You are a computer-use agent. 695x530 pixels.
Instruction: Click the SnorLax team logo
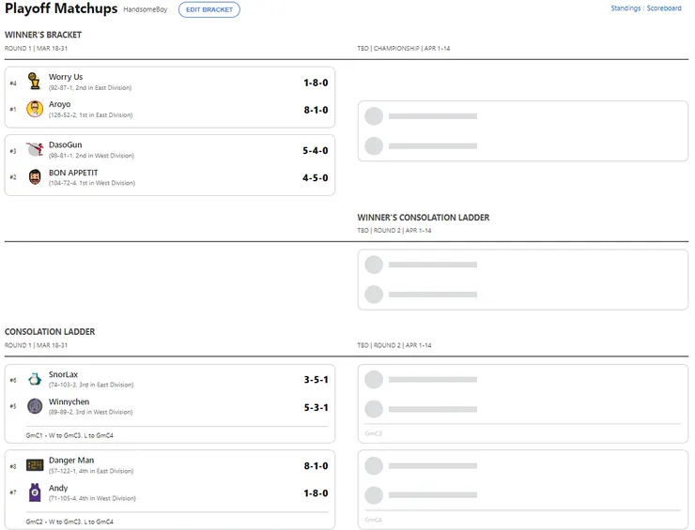[35, 379]
